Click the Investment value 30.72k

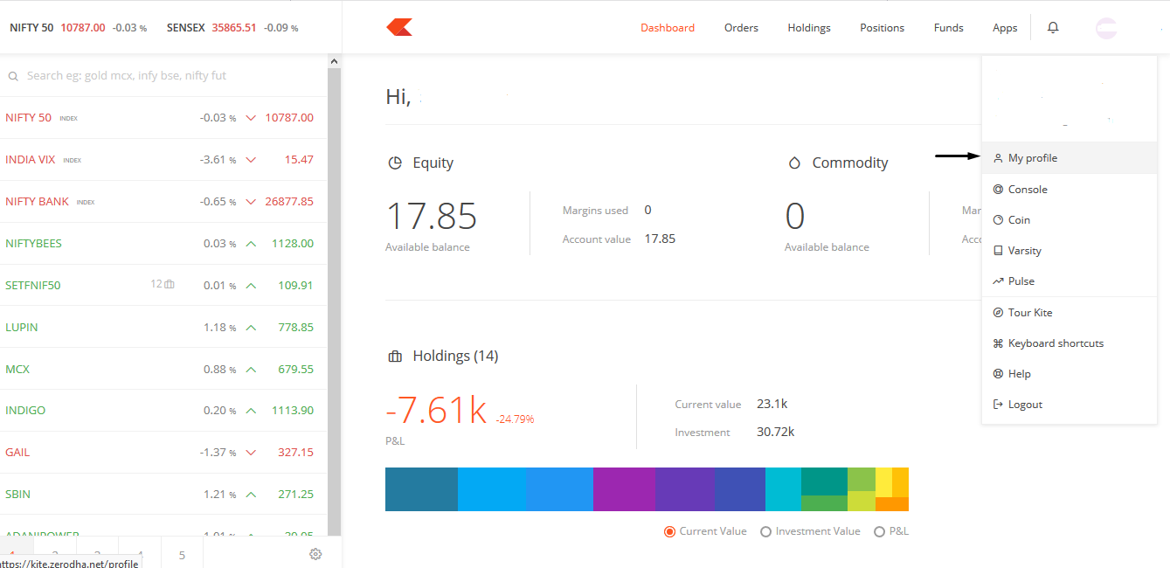[x=775, y=432]
